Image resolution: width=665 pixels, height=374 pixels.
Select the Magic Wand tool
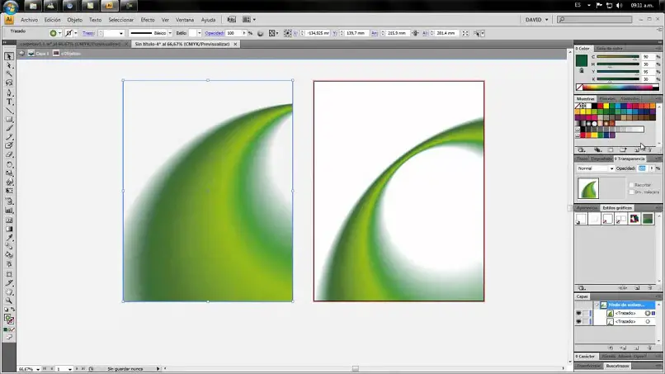click(9, 74)
